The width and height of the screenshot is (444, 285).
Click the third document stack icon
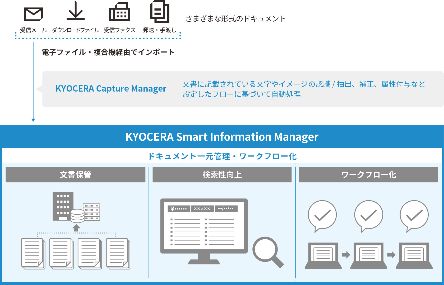[90, 254]
